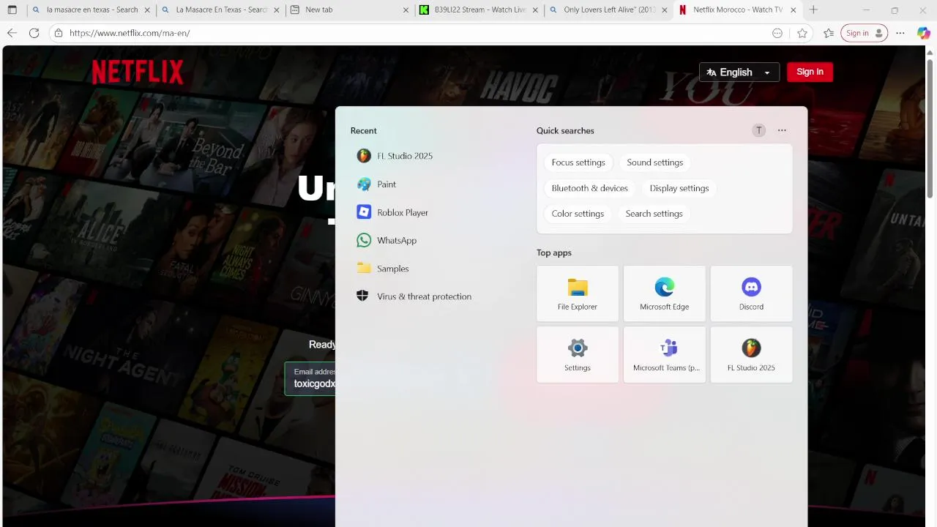The height and width of the screenshot is (527, 937).
Task: Click the Edge address bar URL
Action: 130,33
